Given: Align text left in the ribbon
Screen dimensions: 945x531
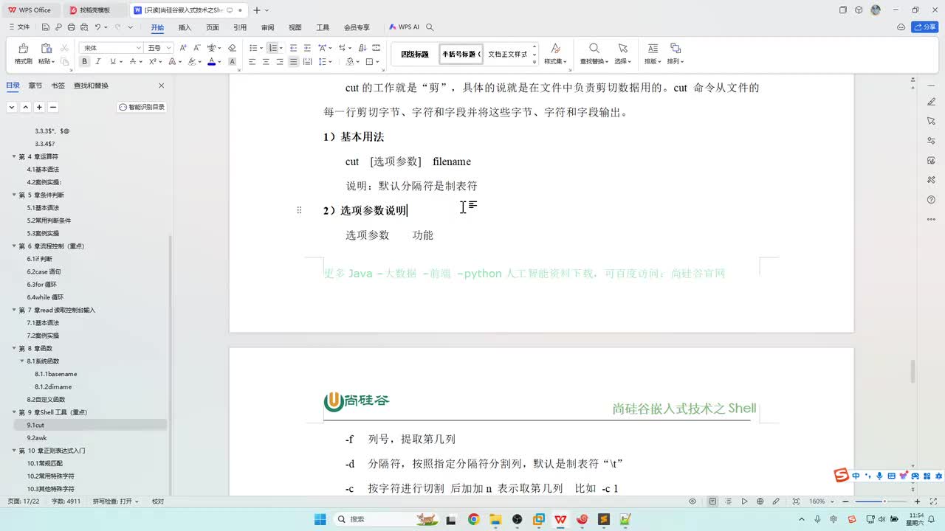Looking at the screenshot, I should tap(252, 62).
